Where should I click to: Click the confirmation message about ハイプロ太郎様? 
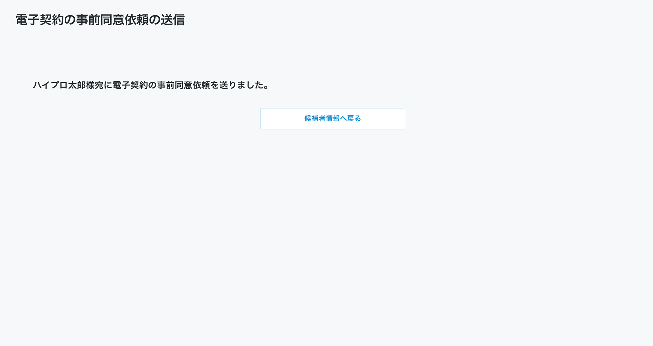pos(151,85)
